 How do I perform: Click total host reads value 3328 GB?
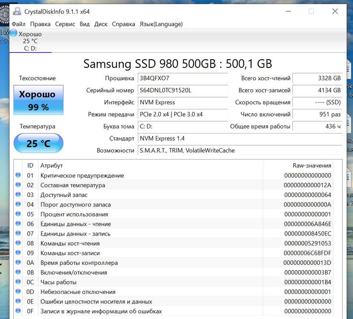(317, 78)
